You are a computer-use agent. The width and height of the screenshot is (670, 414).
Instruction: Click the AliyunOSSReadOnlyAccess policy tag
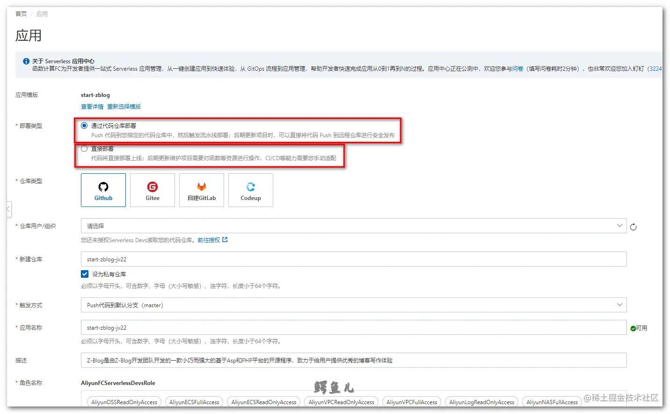124,402
